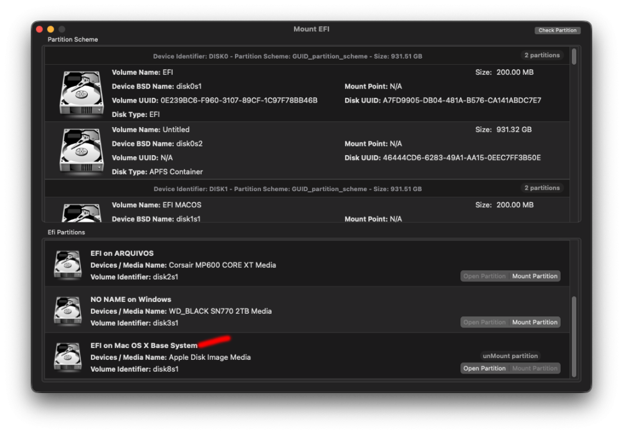Click the Partition Scheme list scrollbar
623x434 pixels.
[574, 57]
